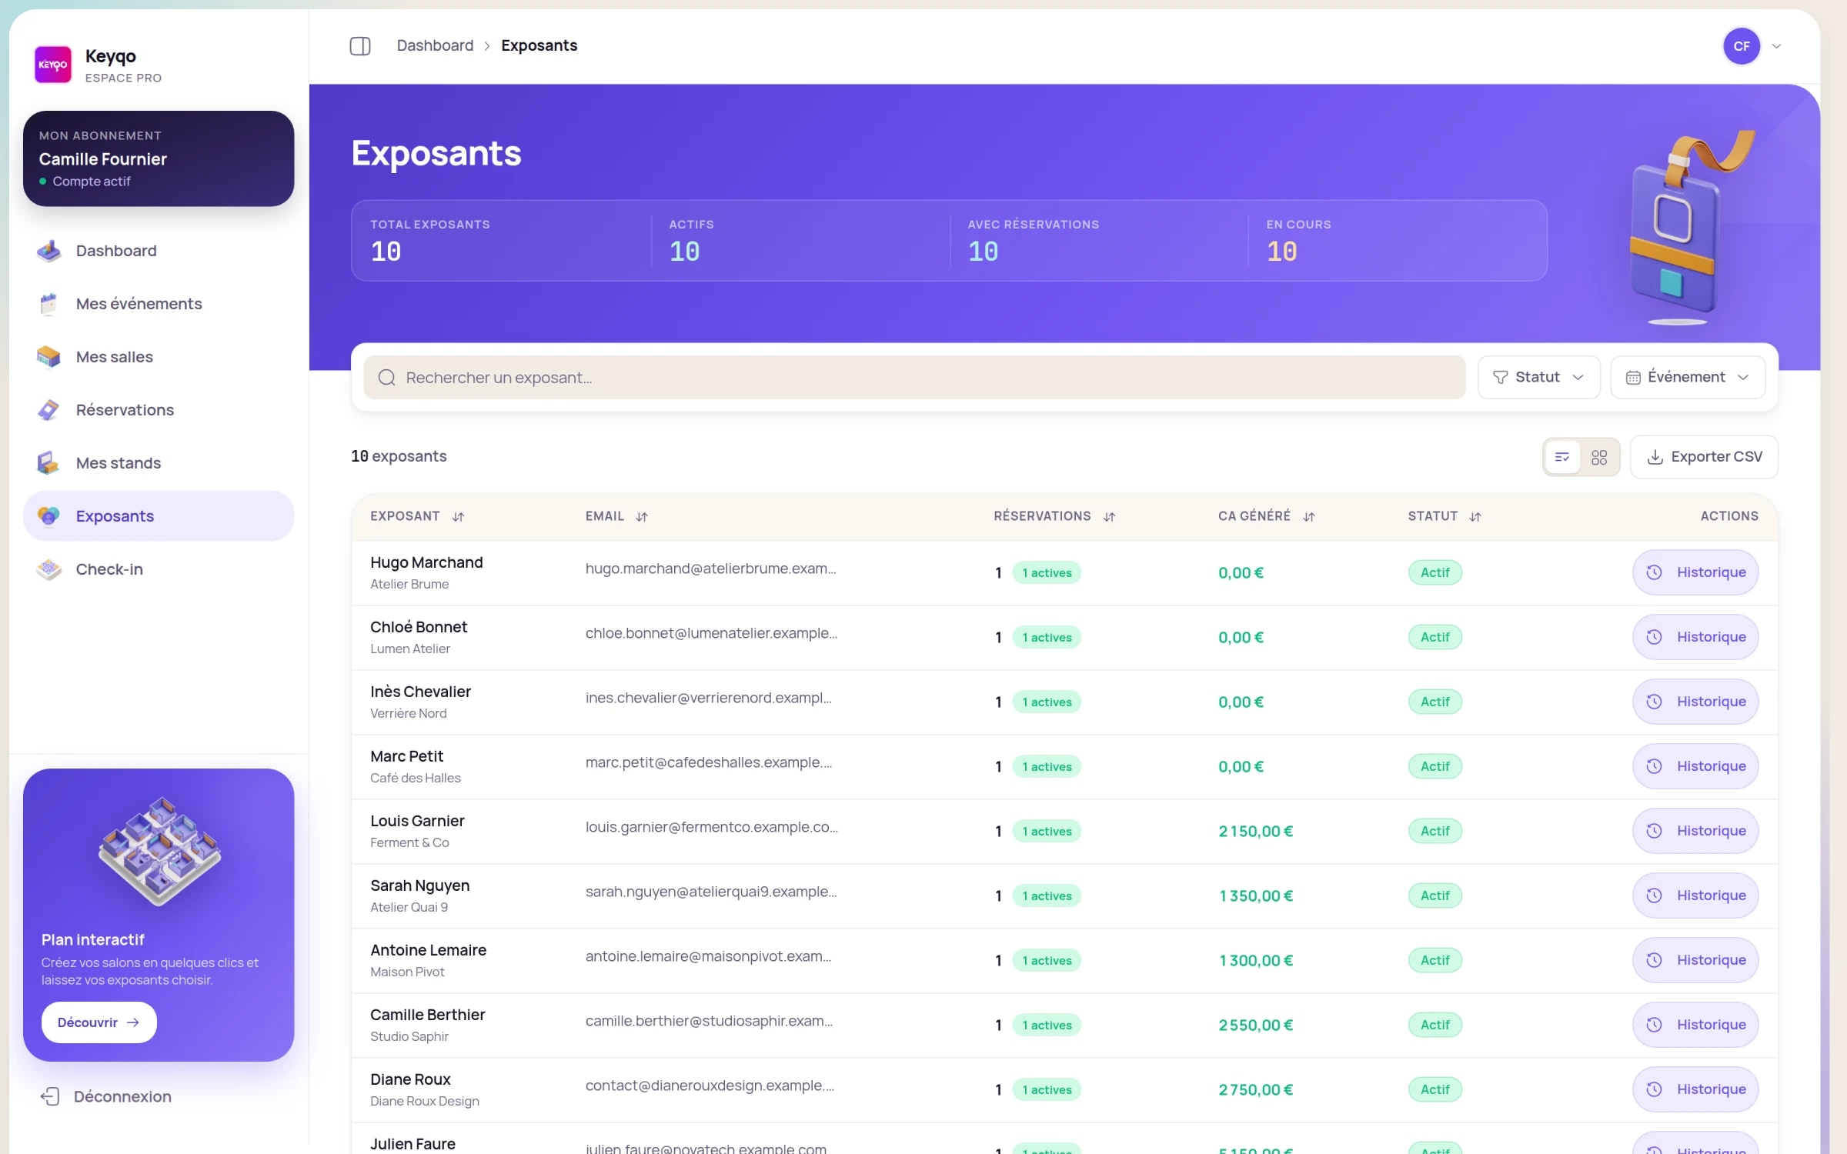Image resolution: width=1847 pixels, height=1154 pixels.
Task: Open Historique for Inès Chevalier
Action: pyautogui.click(x=1695, y=702)
